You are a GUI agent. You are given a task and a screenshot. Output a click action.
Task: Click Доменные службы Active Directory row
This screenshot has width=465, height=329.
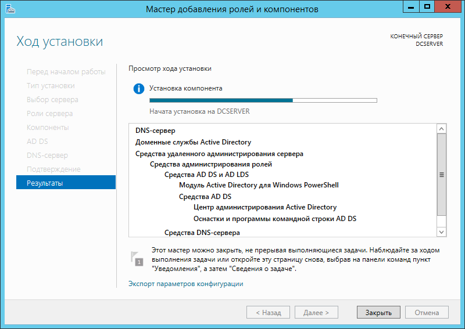coord(194,142)
